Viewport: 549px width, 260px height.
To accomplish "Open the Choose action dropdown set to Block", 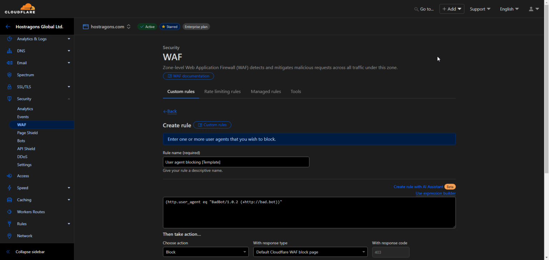I will (x=206, y=252).
